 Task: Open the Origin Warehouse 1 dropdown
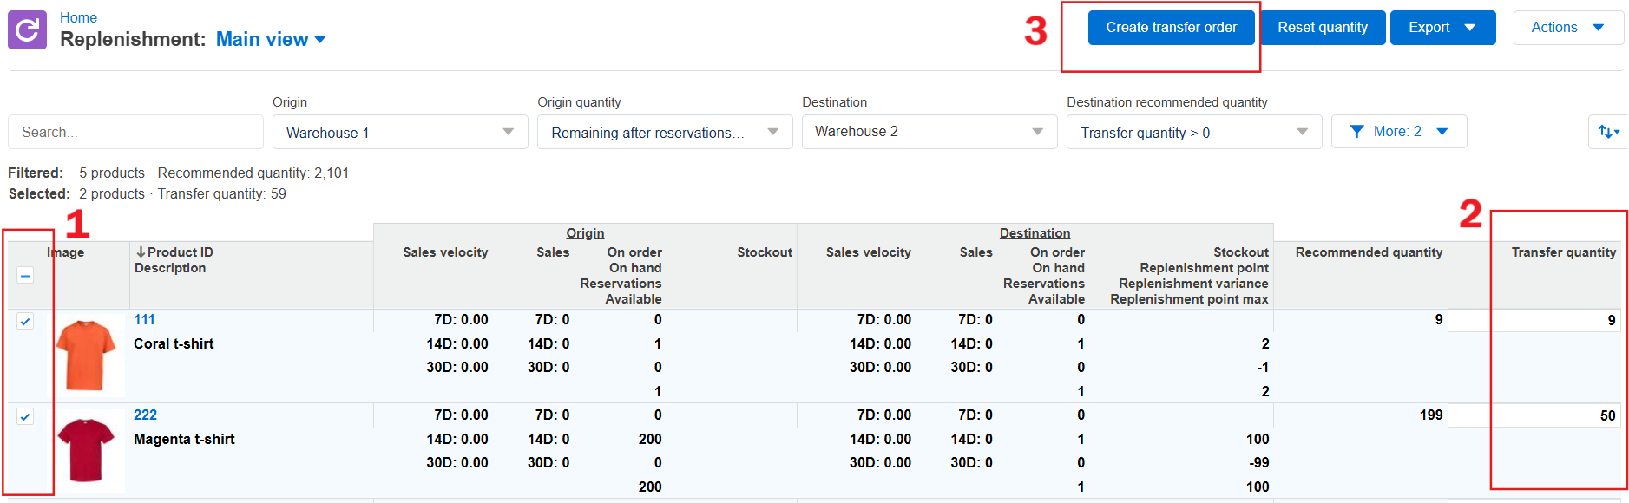[400, 132]
